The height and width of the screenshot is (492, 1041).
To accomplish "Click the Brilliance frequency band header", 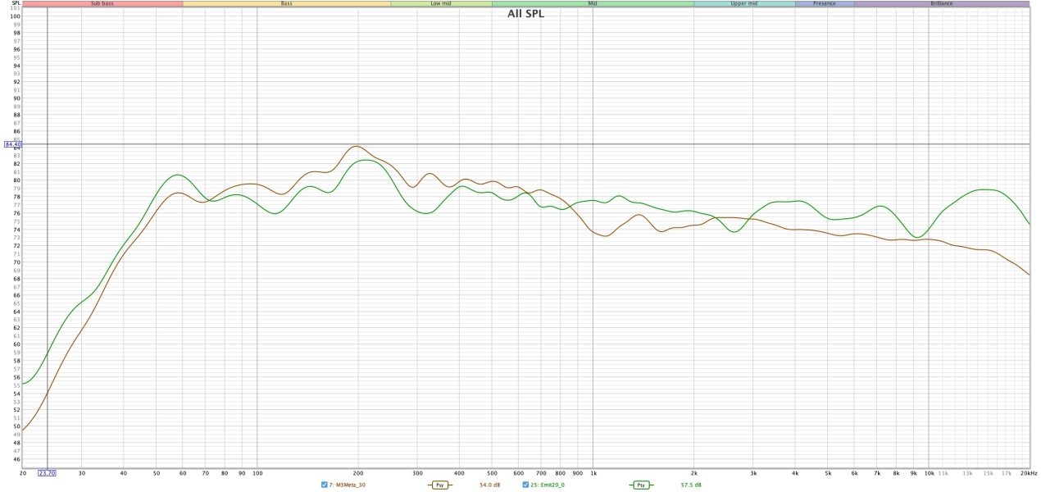I will [942, 3].
